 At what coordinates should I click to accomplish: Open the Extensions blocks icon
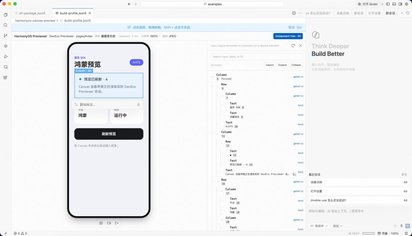coord(5,78)
